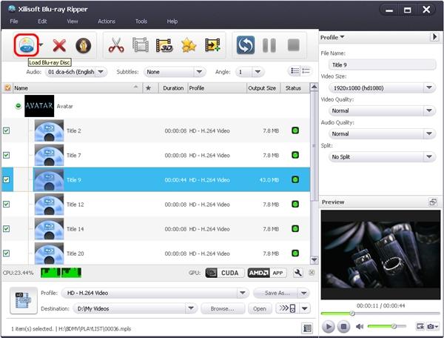Image resolution: width=444 pixels, height=338 pixels.
Task: Open the Video Quality dropdown
Action: point(382,110)
